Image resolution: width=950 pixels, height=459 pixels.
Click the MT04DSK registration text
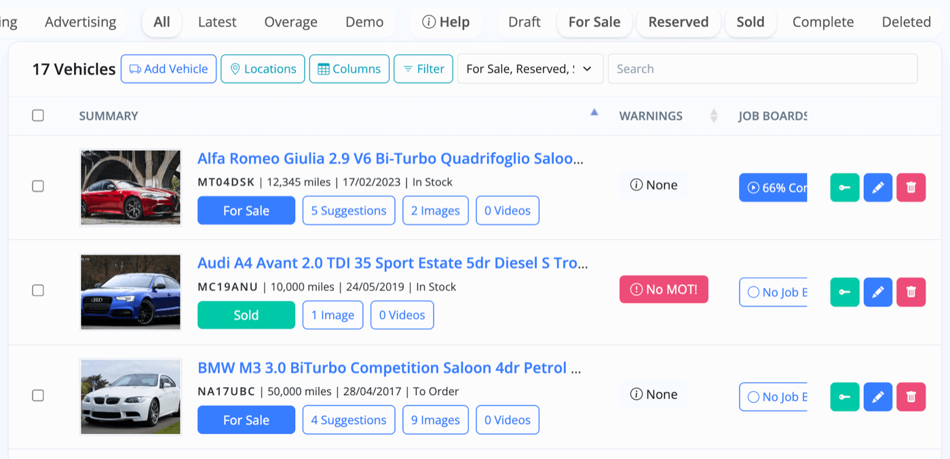tap(226, 182)
